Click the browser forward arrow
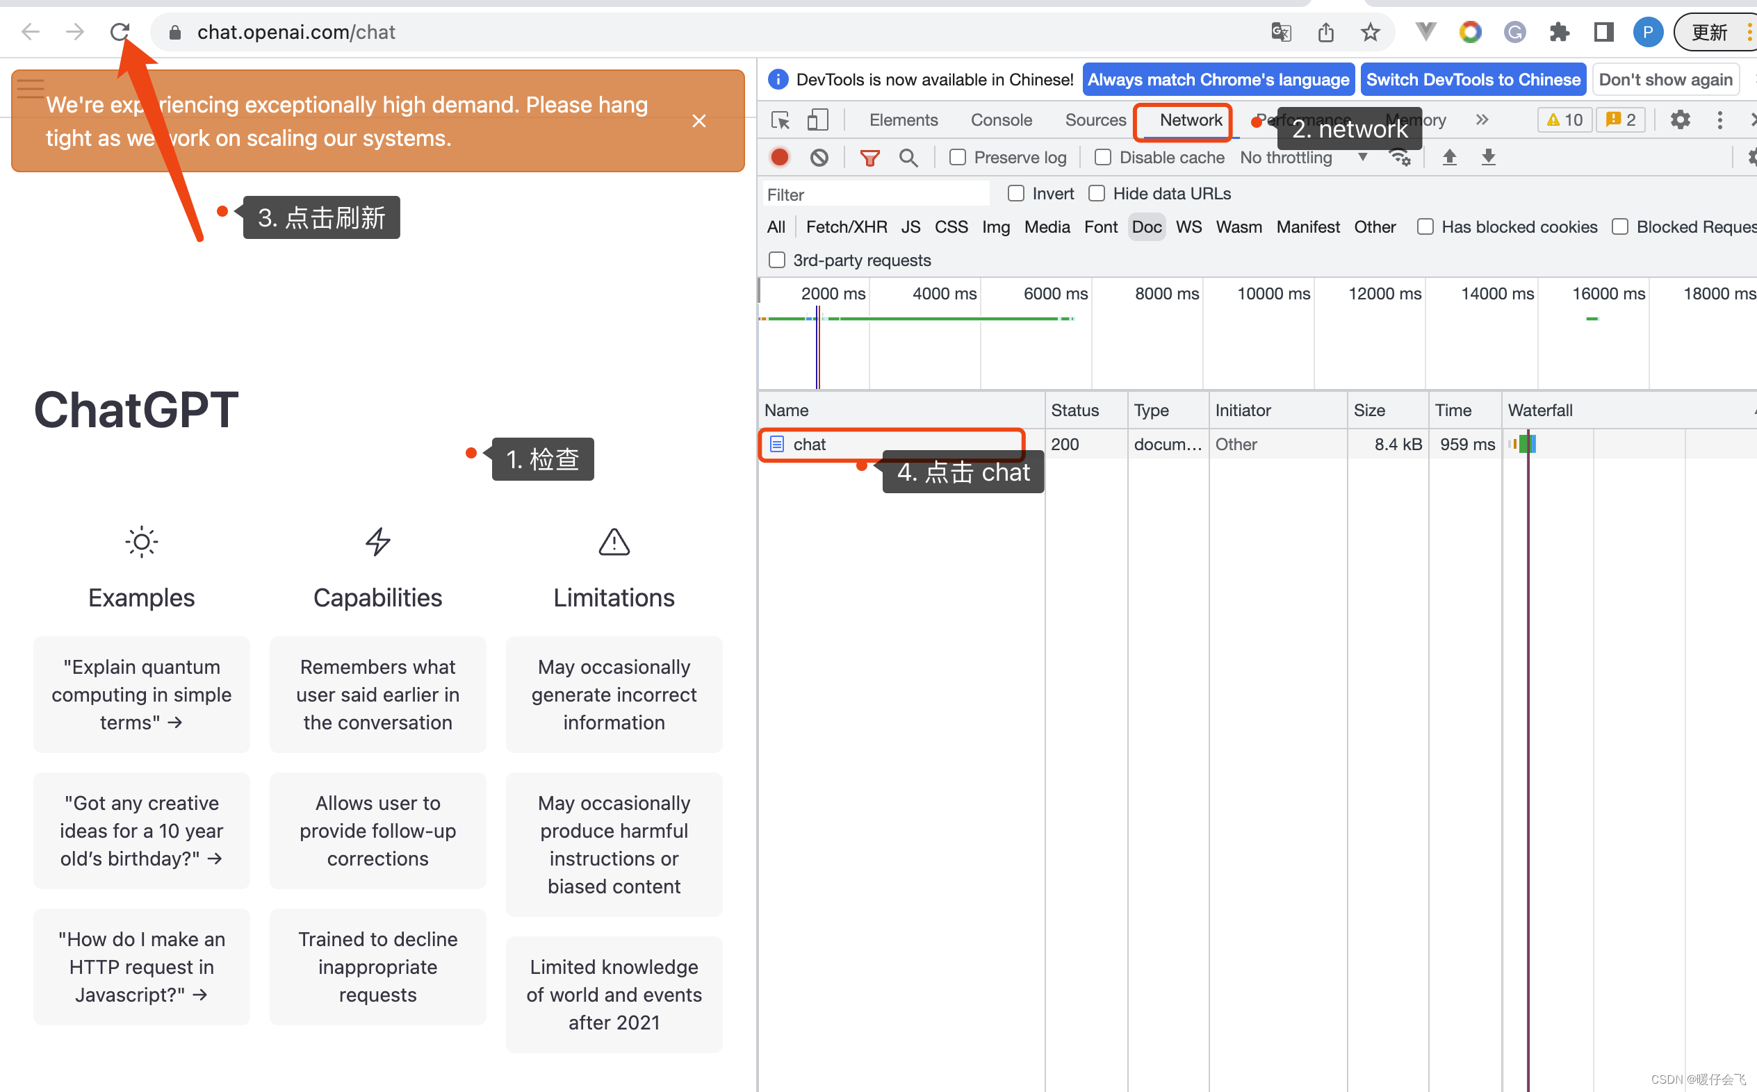The image size is (1757, 1092). [75, 32]
